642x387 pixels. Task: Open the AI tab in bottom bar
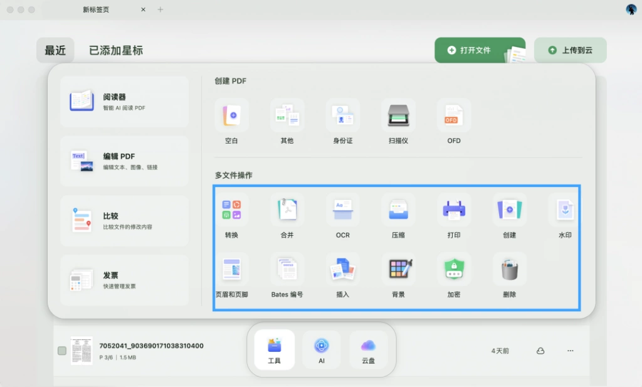322,350
